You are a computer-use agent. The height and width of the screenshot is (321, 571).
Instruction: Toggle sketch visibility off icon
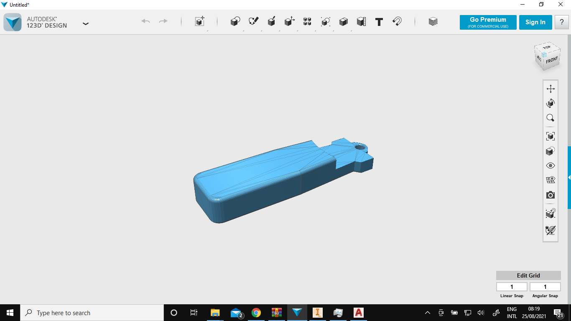tap(551, 230)
